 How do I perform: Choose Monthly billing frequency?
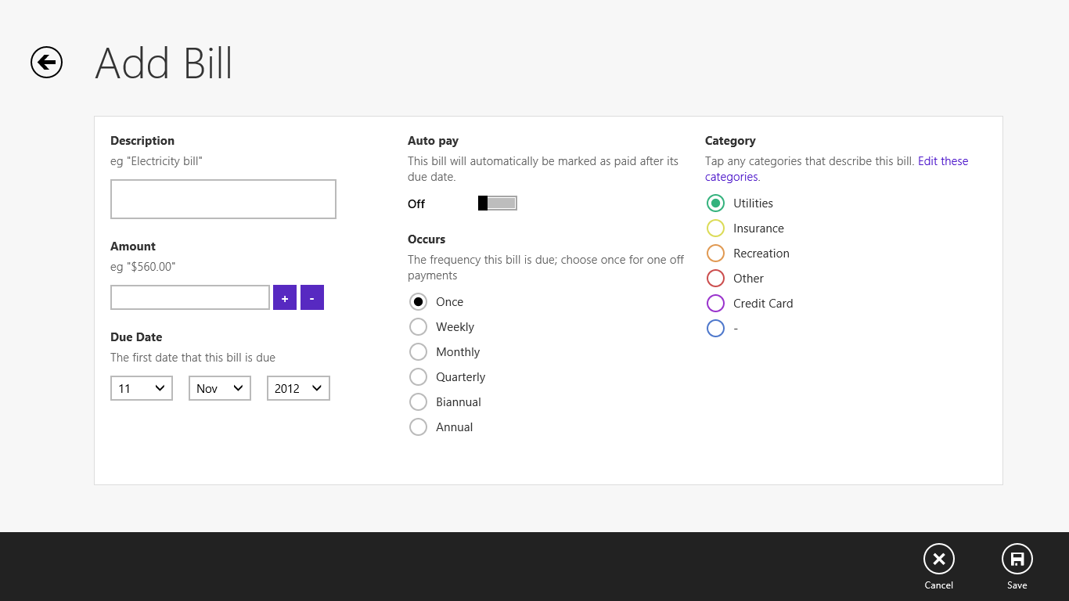pyautogui.click(x=418, y=351)
